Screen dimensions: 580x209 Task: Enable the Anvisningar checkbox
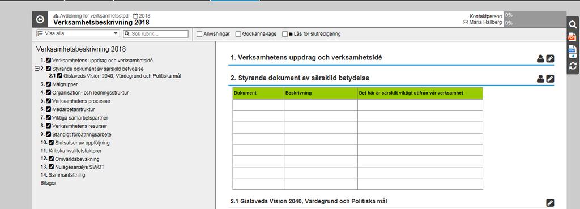pyautogui.click(x=199, y=34)
